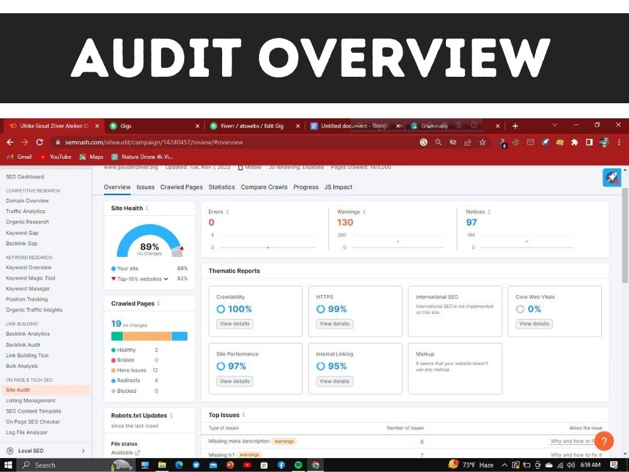Open Spotify from the taskbar

pyautogui.click(x=298, y=465)
